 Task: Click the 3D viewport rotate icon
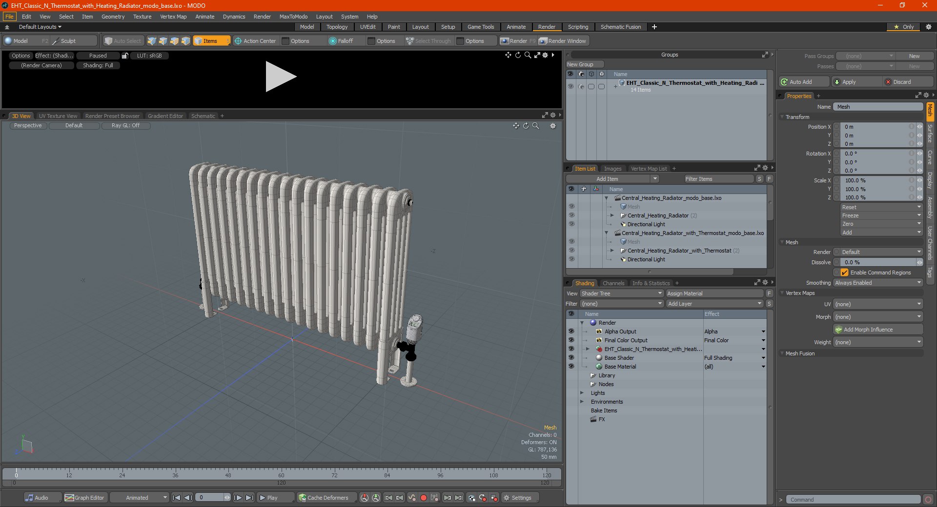pos(526,126)
